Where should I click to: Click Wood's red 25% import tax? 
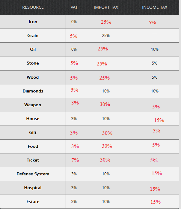point(105,78)
